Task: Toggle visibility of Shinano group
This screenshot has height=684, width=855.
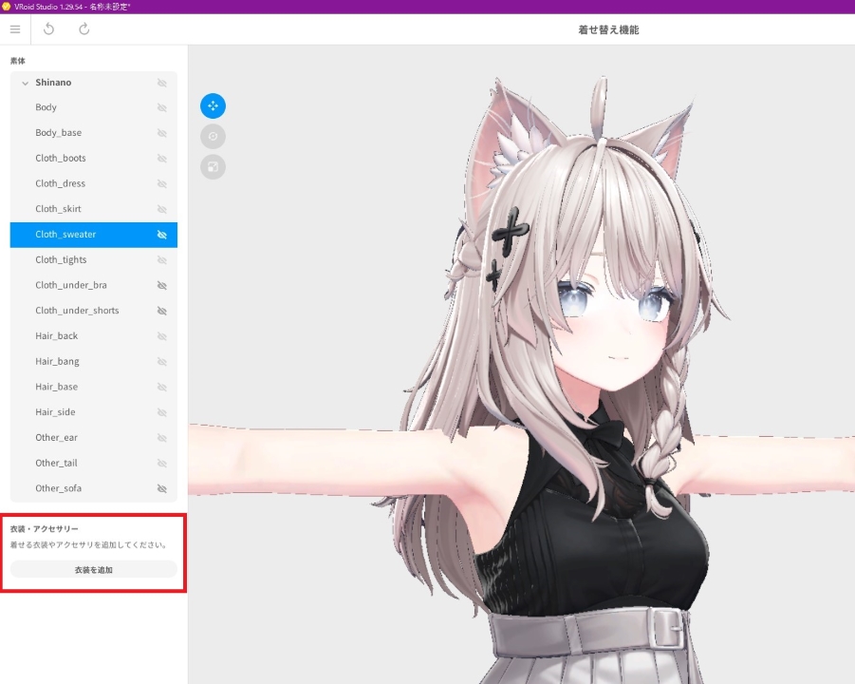Action: 162,83
